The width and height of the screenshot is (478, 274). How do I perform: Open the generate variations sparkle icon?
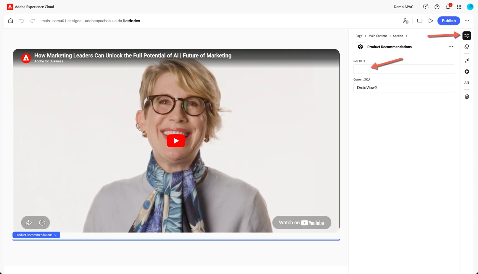[x=467, y=60]
